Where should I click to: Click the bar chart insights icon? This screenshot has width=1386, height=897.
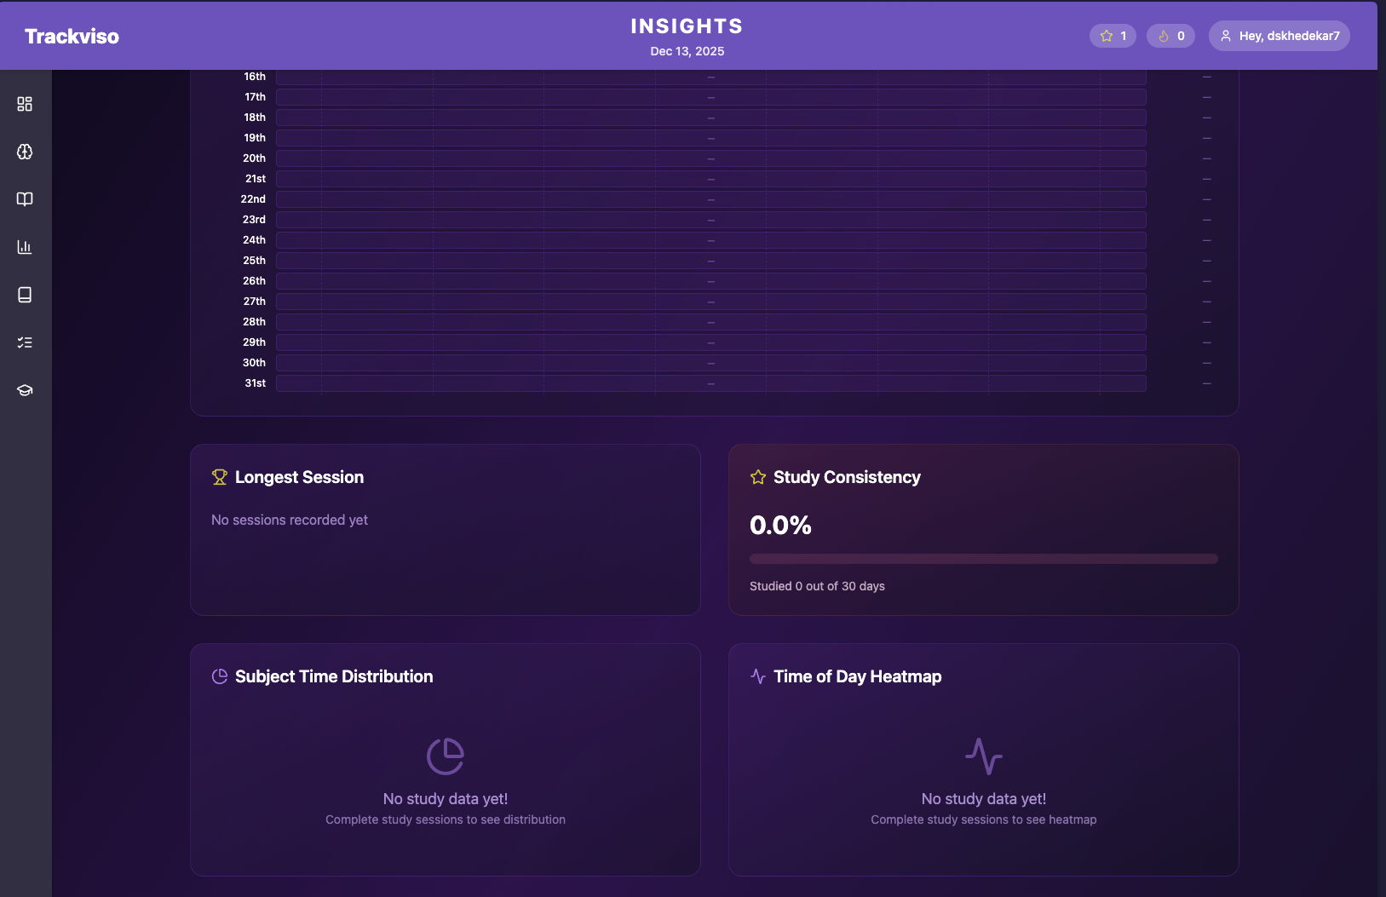(x=24, y=247)
